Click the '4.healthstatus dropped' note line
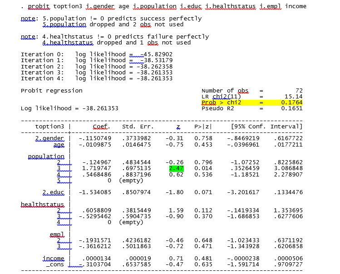Image resolution: width=340 pixels, height=274 pixels. 117,43
